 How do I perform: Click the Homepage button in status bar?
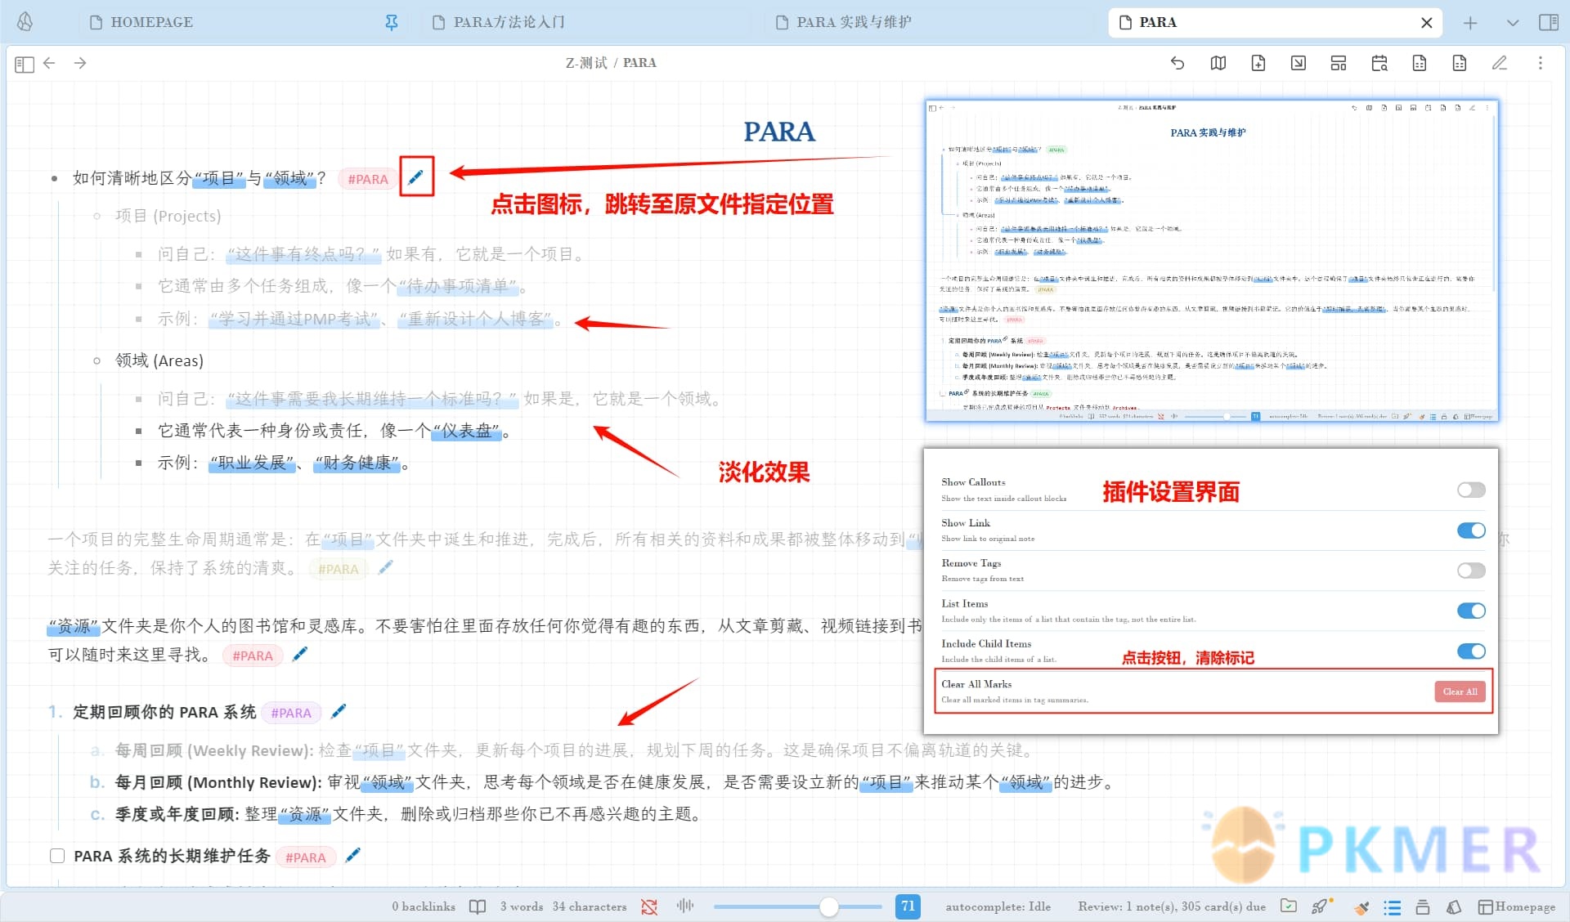click(1517, 907)
